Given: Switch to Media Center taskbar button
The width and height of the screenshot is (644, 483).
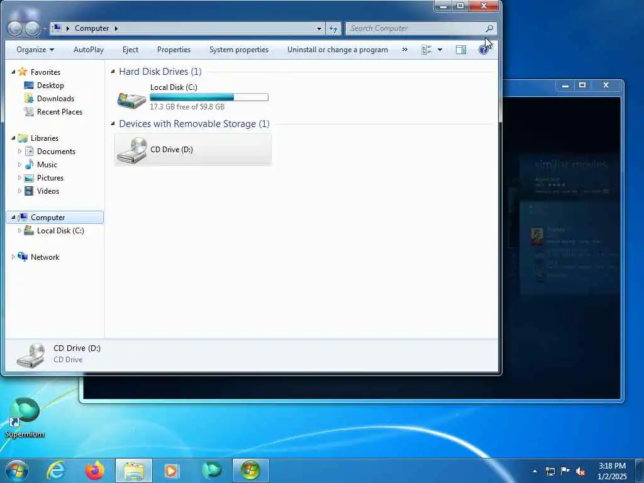Looking at the screenshot, I should click(x=250, y=470).
